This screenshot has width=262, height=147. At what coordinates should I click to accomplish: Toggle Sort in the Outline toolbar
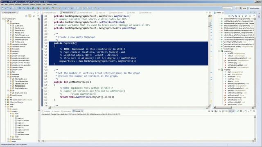click(233, 16)
